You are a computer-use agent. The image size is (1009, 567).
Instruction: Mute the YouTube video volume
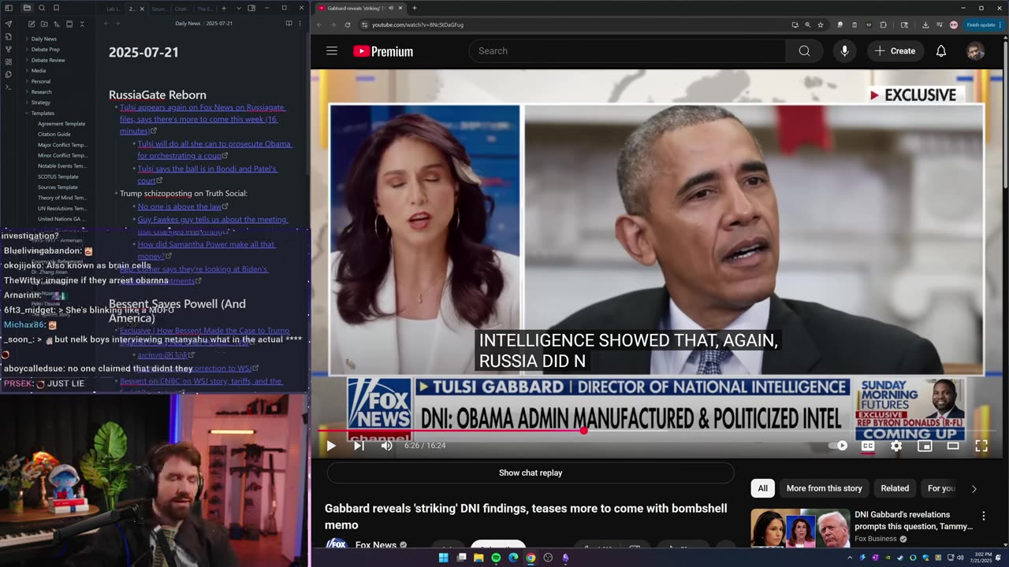pos(386,446)
